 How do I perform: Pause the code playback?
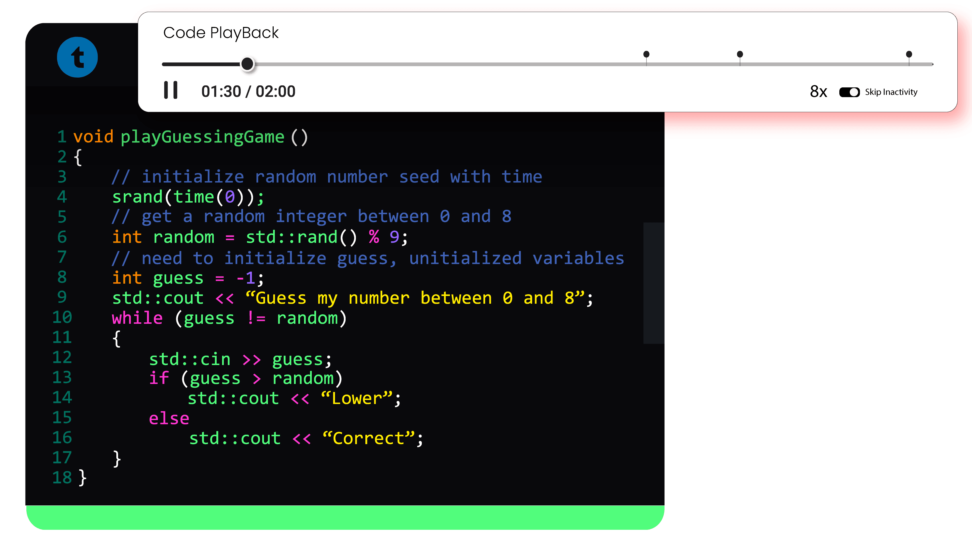tap(171, 90)
